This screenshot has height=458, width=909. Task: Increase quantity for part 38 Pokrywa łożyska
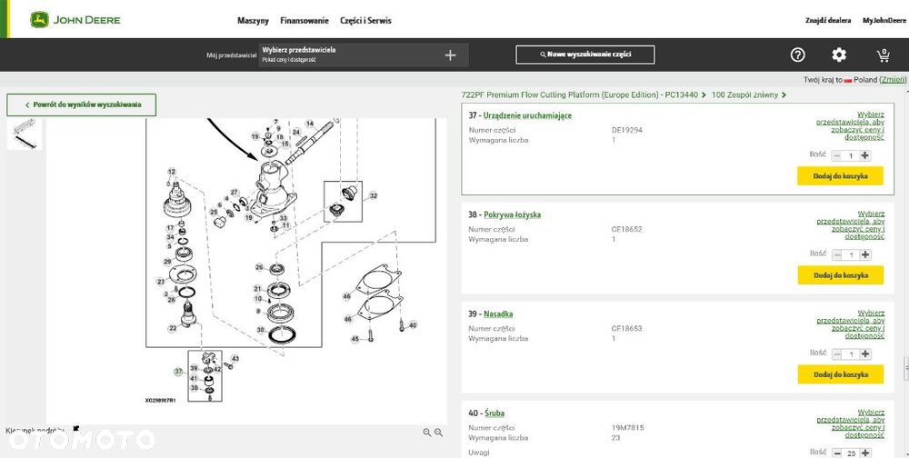pyautogui.click(x=865, y=254)
